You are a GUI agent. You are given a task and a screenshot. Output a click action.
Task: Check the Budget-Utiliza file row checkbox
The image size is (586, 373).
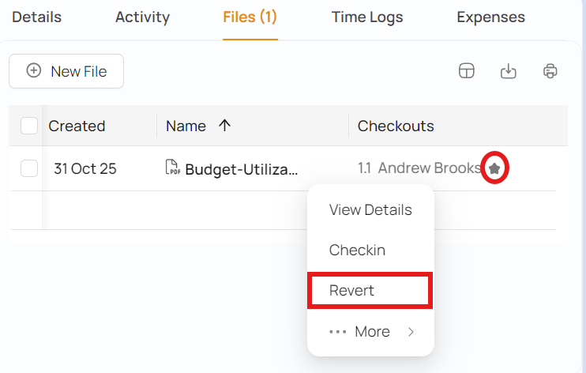point(29,168)
